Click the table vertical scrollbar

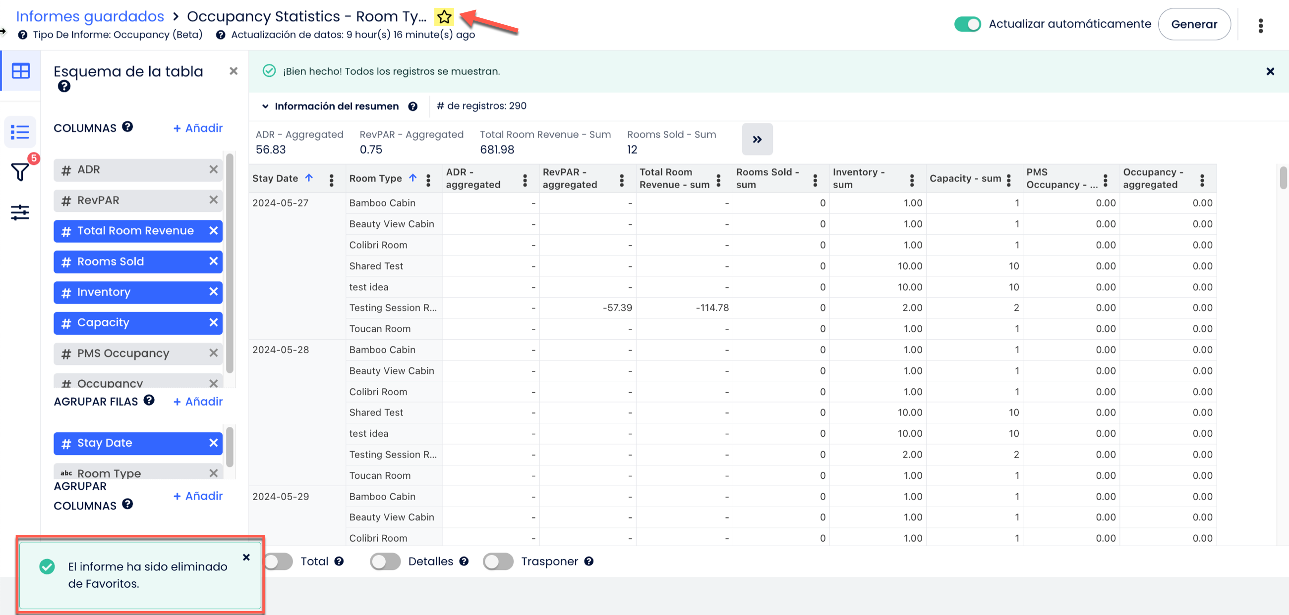tap(1283, 178)
